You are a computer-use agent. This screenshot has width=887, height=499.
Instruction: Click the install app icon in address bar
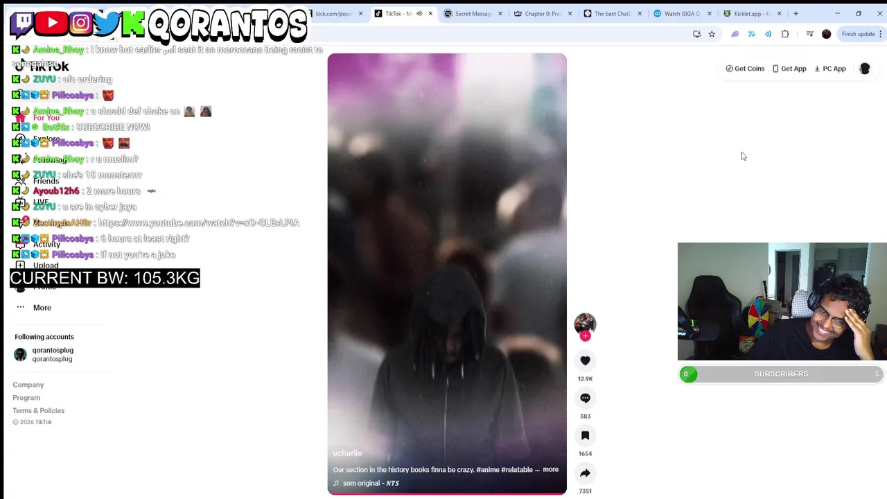coord(696,34)
